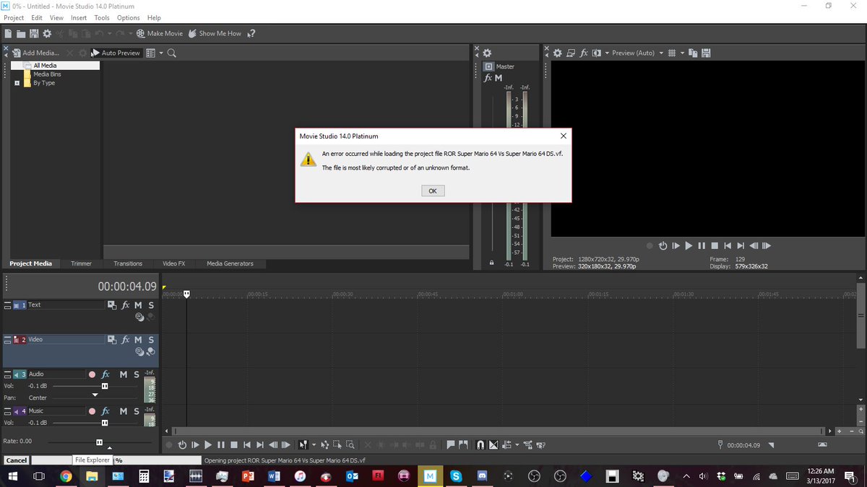The width and height of the screenshot is (867, 487).
Task: Mute the Music track
Action: click(124, 411)
